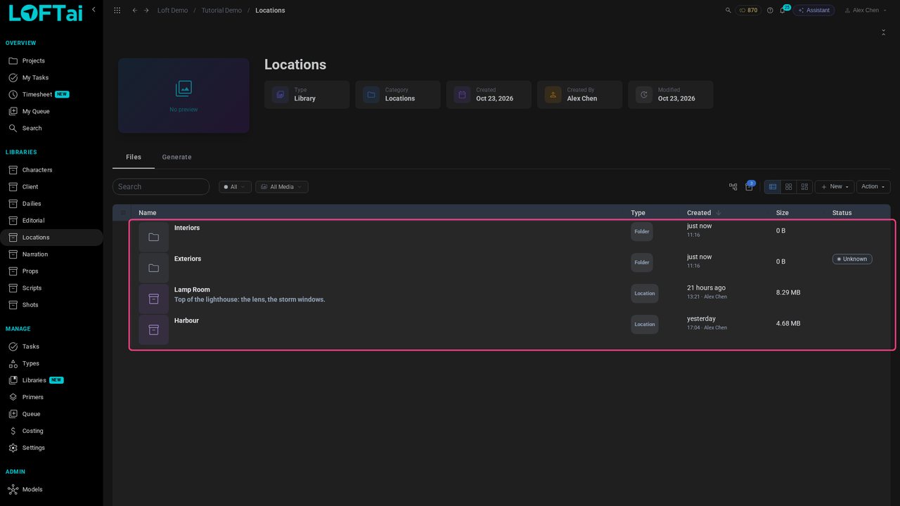Screen dimensions: 900x506
Task: Open Types under Manage
Action: pyautogui.click(x=51, y=363)
